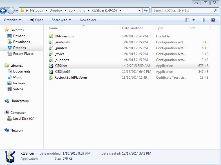Toggle the preview pane icon
Viewport: 221px width, 165px height.
203,20
